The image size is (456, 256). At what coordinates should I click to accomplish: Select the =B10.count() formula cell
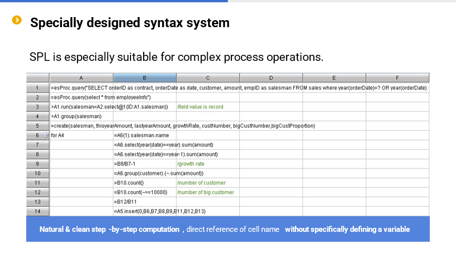tap(145, 183)
